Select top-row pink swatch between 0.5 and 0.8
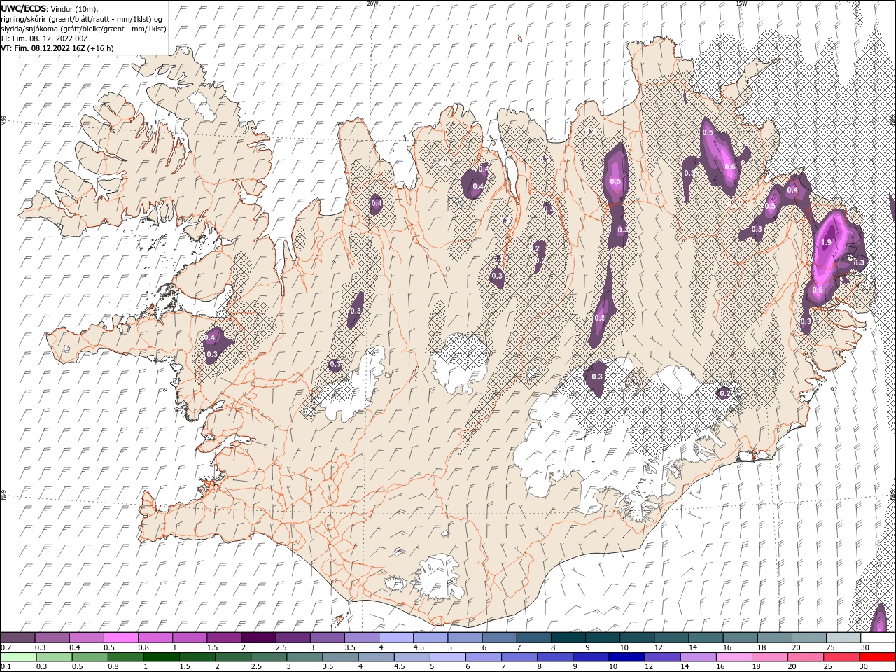Image resolution: width=896 pixels, height=672 pixels. pos(120,638)
